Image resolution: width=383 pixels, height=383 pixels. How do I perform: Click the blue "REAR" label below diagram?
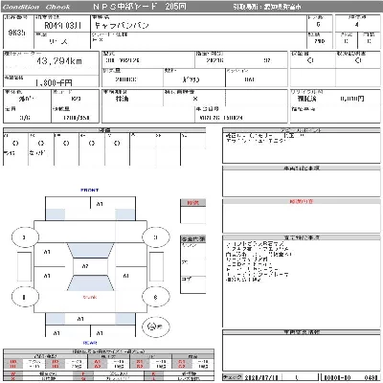pos(90,343)
